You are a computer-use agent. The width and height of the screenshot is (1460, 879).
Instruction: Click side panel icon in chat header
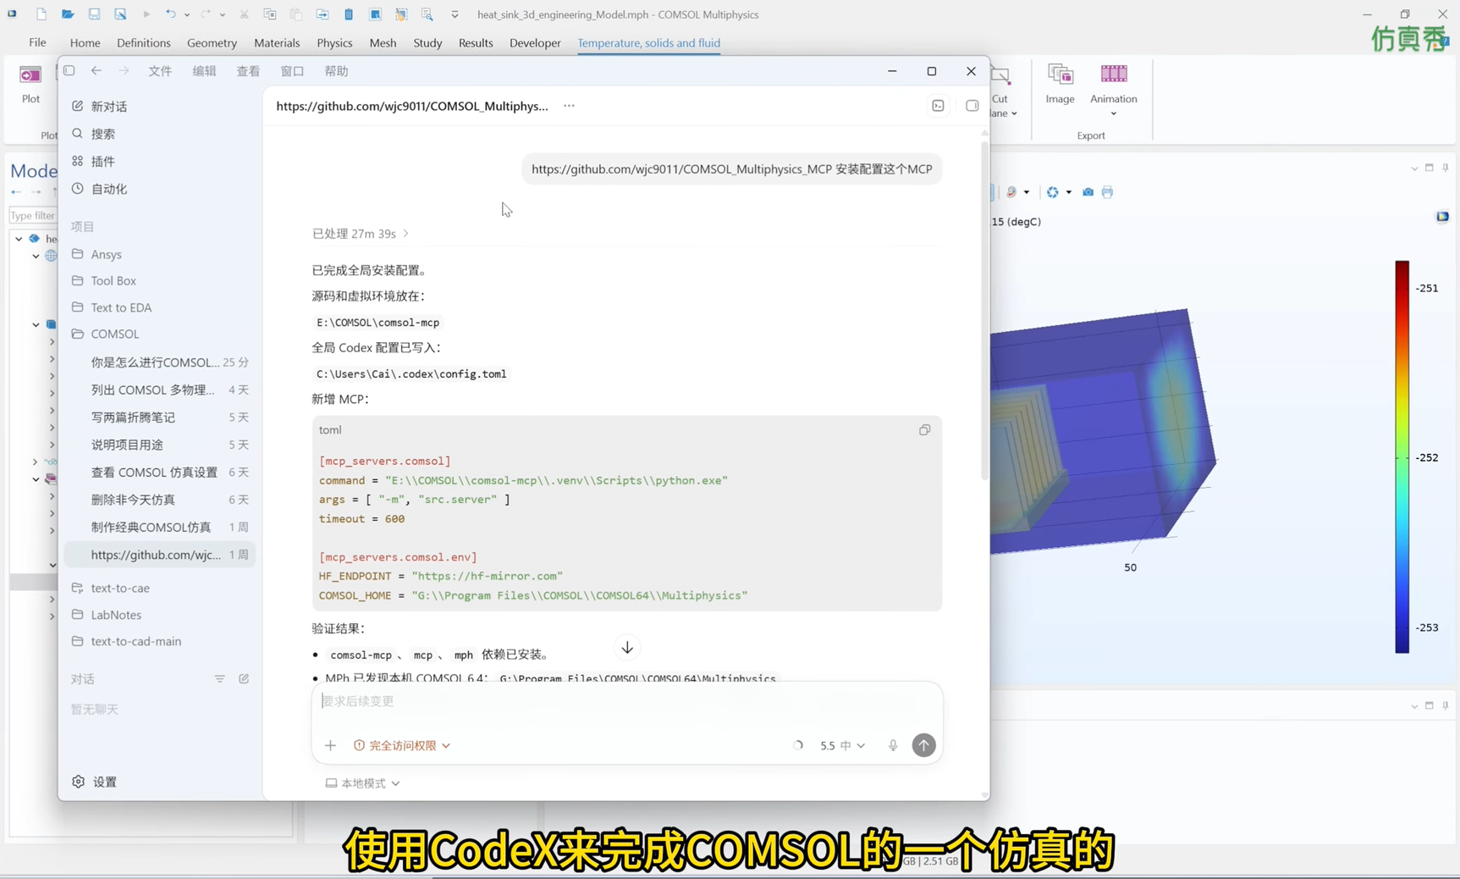(x=972, y=106)
